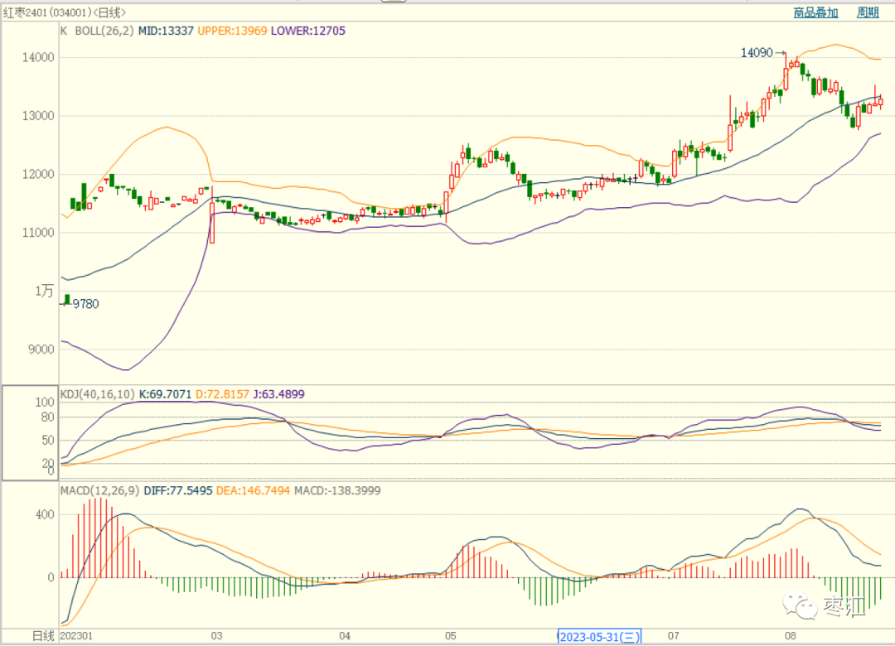
Task: Click the 9000 price axis label
Action: coord(41,350)
